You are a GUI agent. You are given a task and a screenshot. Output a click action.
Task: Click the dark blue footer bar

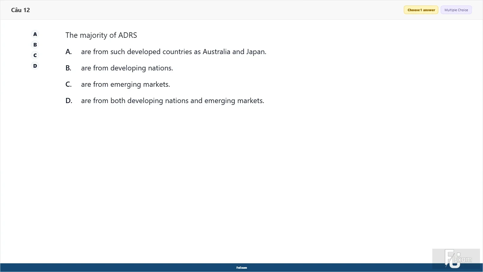click(241, 267)
